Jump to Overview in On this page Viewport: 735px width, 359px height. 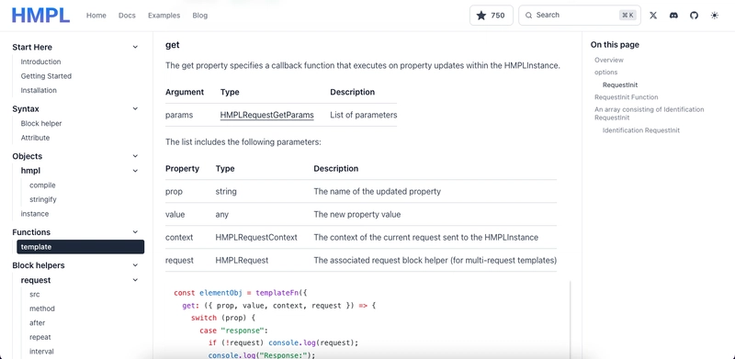pyautogui.click(x=609, y=60)
